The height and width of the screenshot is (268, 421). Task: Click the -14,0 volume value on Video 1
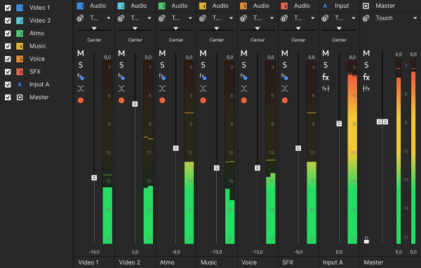(x=94, y=252)
